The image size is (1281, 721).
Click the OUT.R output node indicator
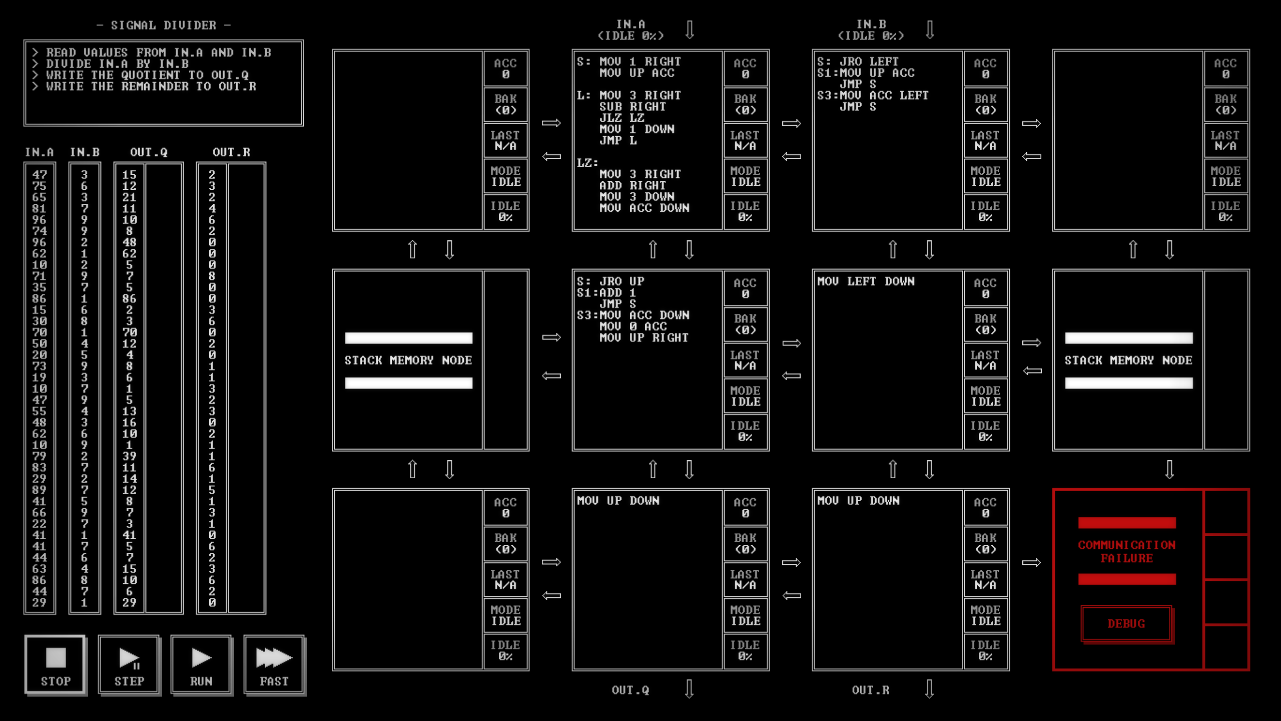pos(930,690)
